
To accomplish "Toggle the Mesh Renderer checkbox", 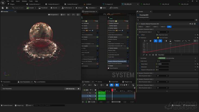I will tap(128, 68).
